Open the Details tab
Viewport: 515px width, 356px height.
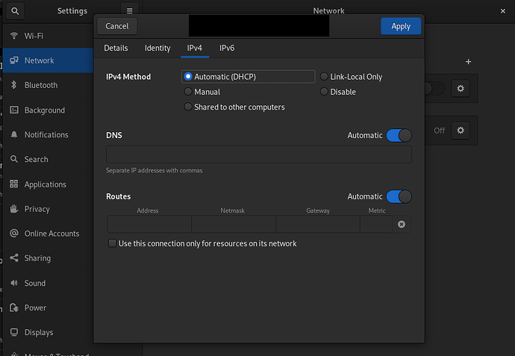pos(116,49)
